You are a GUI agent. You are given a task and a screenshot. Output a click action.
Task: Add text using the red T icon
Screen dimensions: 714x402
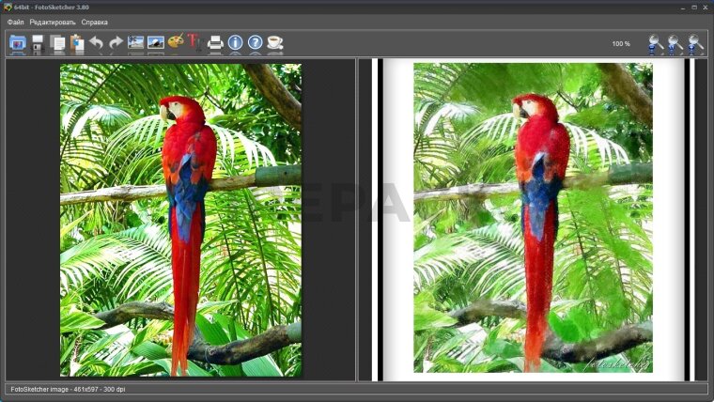[194, 42]
